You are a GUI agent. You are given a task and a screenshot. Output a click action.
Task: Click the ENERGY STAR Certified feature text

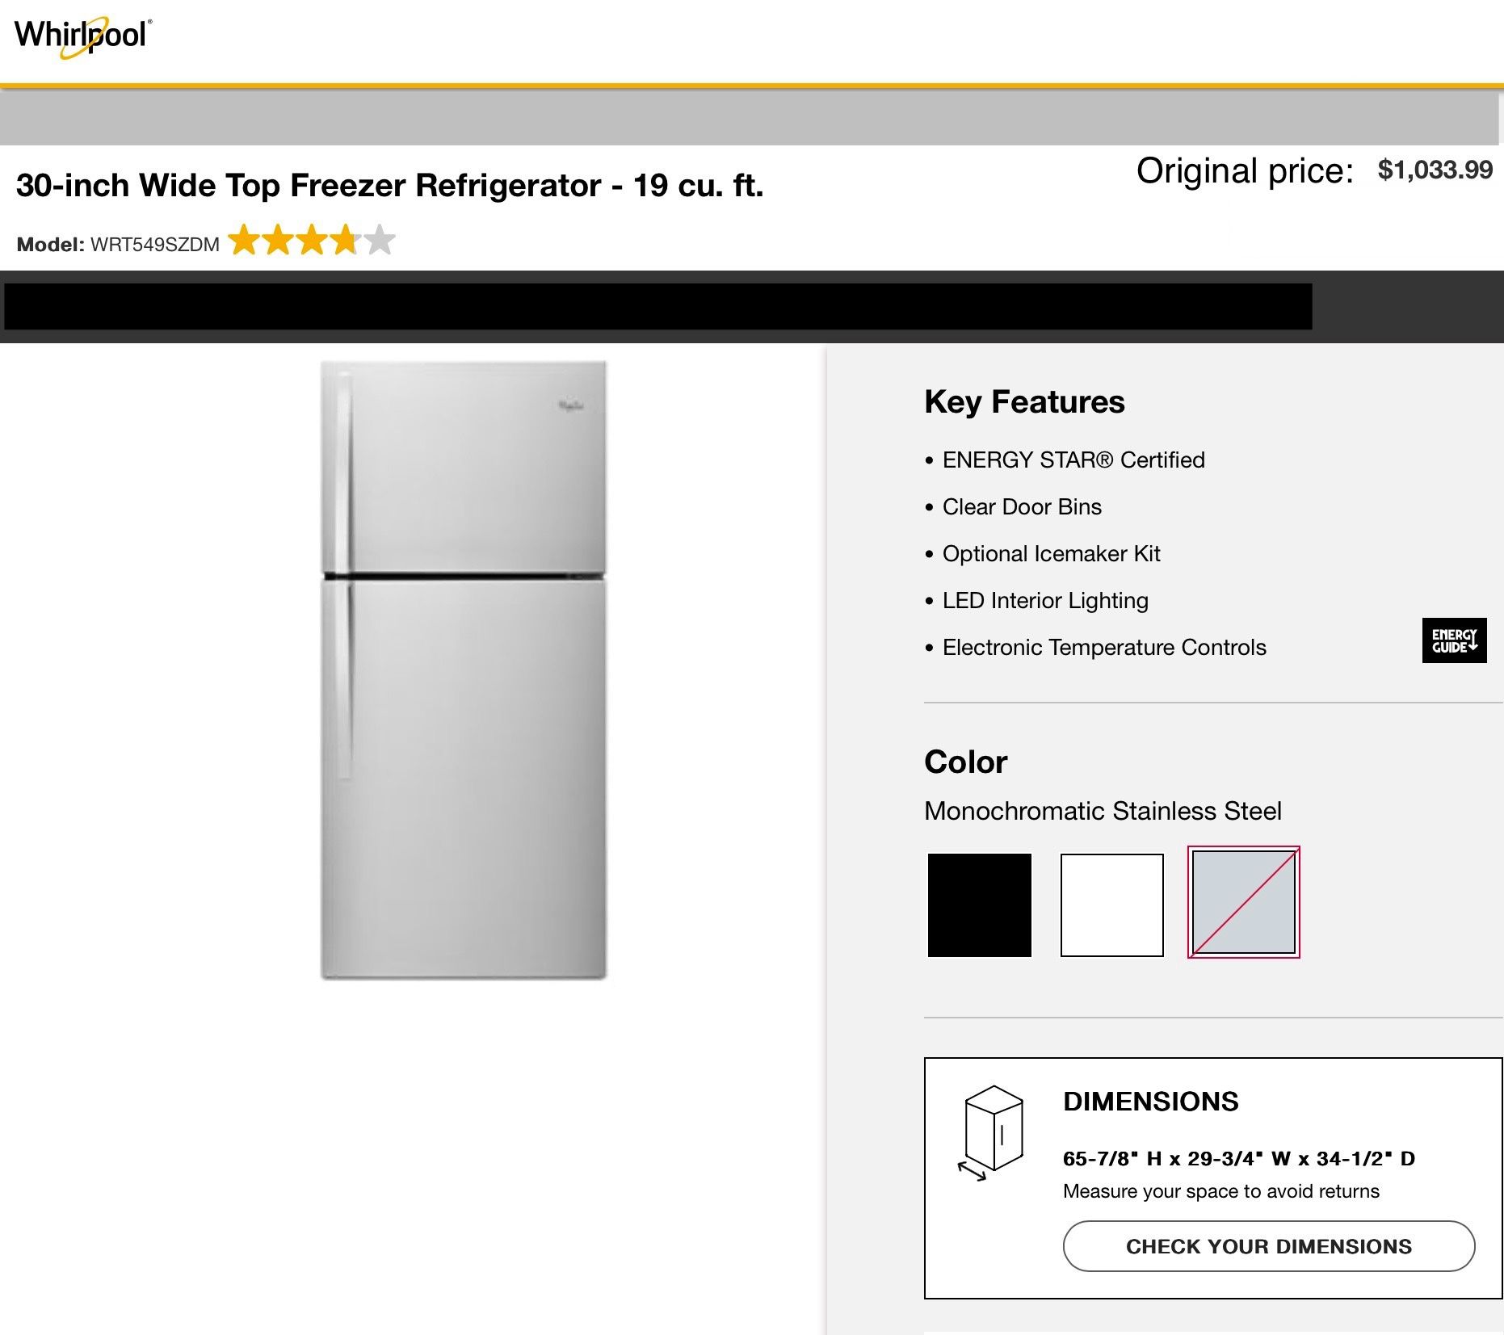point(1073,459)
